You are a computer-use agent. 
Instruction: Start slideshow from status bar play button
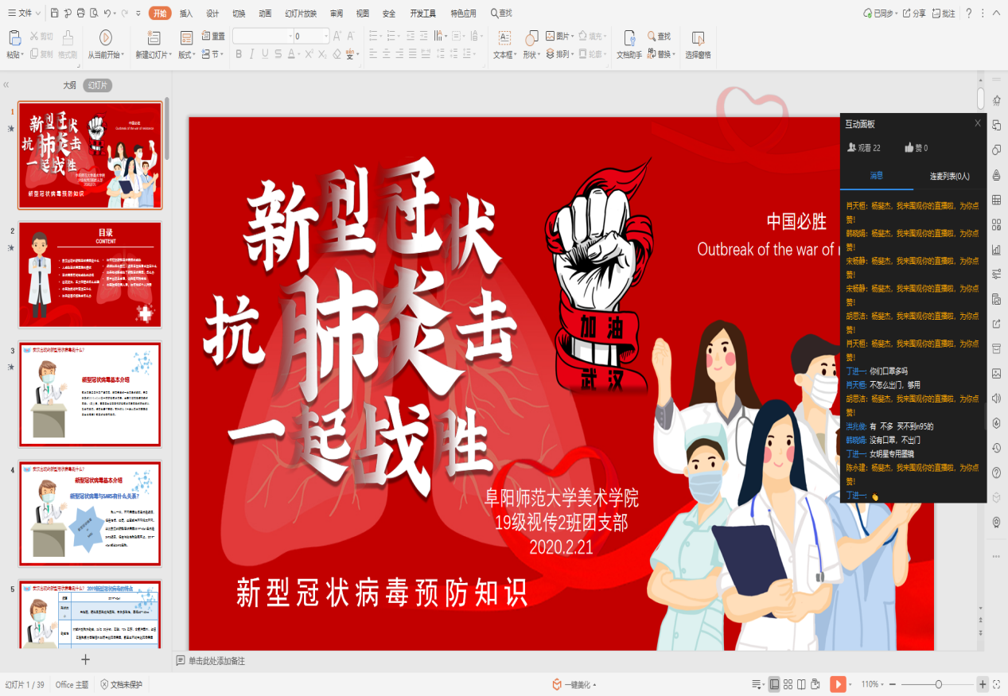coord(837,684)
